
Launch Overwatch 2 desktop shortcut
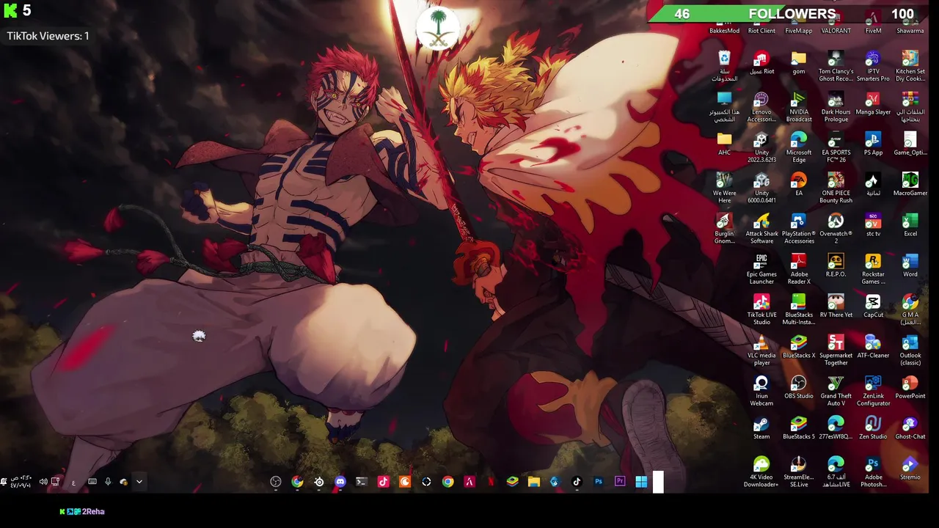[836, 228]
